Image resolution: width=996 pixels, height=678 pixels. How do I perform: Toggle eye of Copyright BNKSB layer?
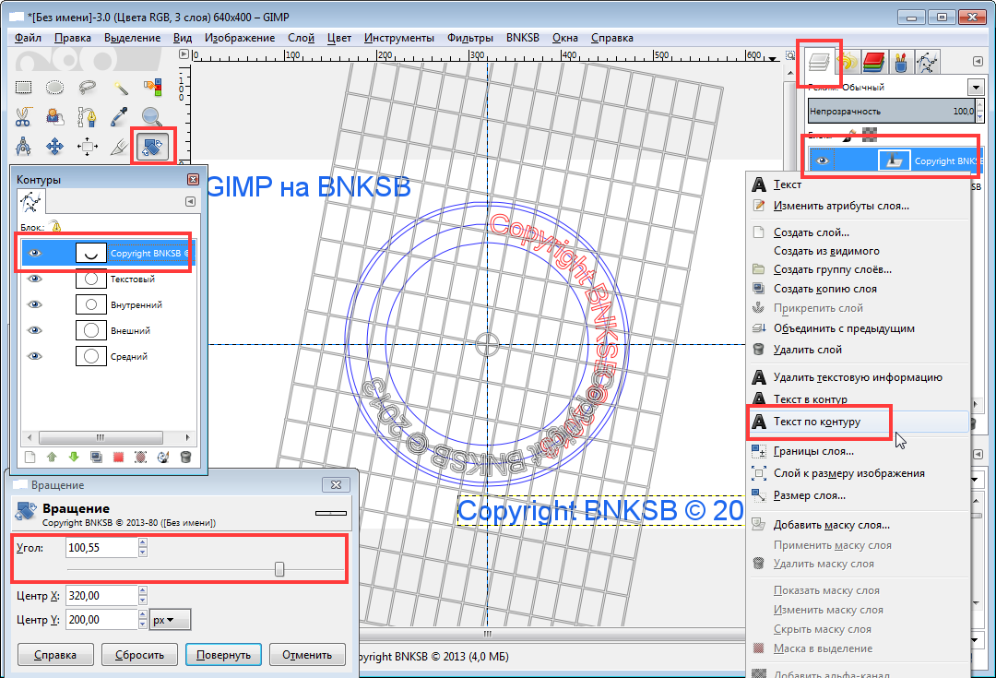[822, 161]
